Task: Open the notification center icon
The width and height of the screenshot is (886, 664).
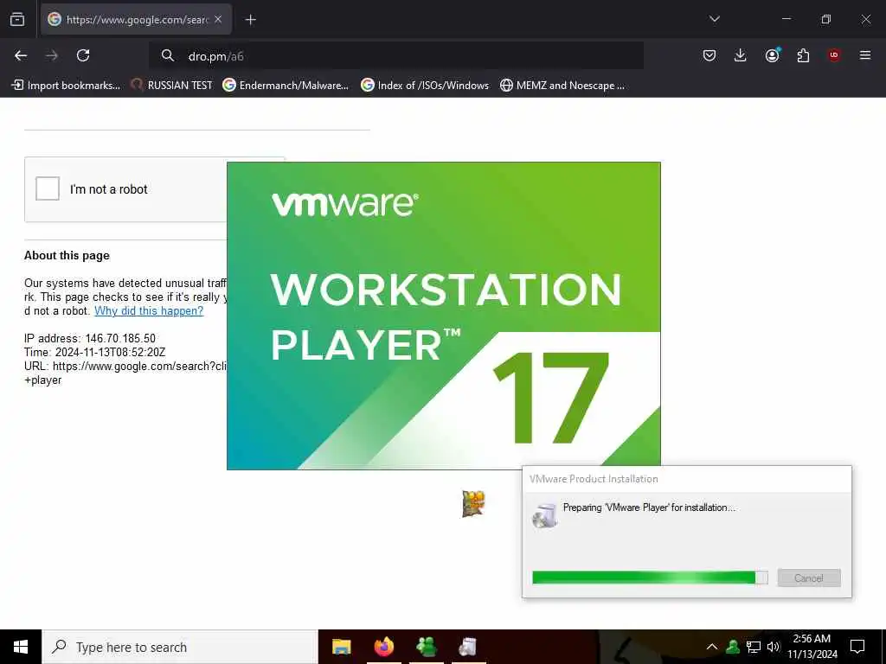Action: point(857,647)
